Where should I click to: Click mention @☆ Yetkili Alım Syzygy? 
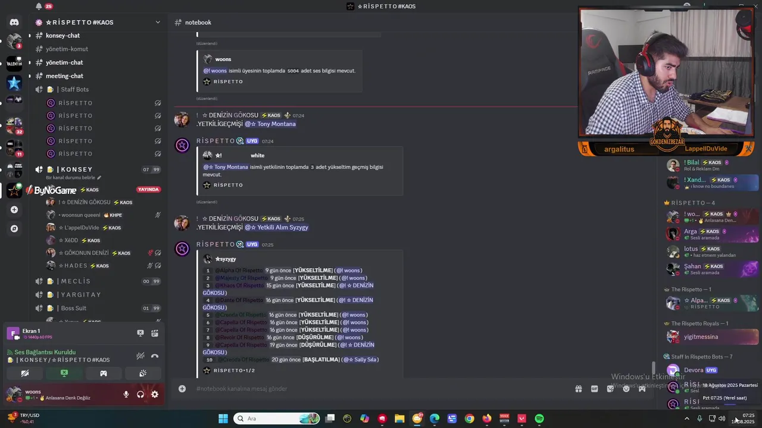click(276, 228)
